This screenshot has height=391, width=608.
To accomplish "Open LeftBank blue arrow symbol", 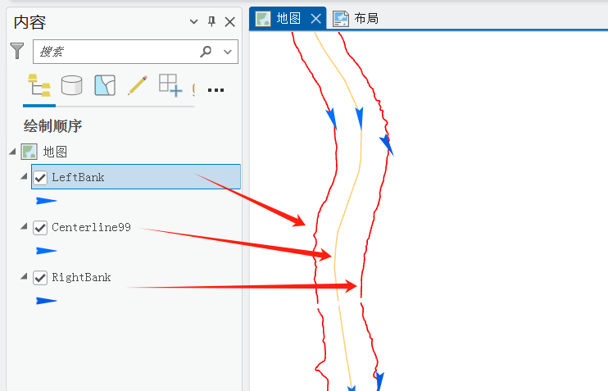I will [x=46, y=201].
